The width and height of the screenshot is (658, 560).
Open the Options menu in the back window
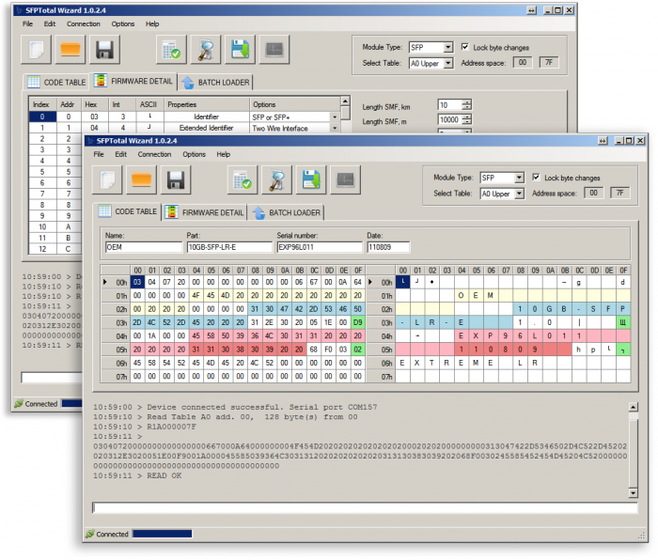[x=123, y=23]
